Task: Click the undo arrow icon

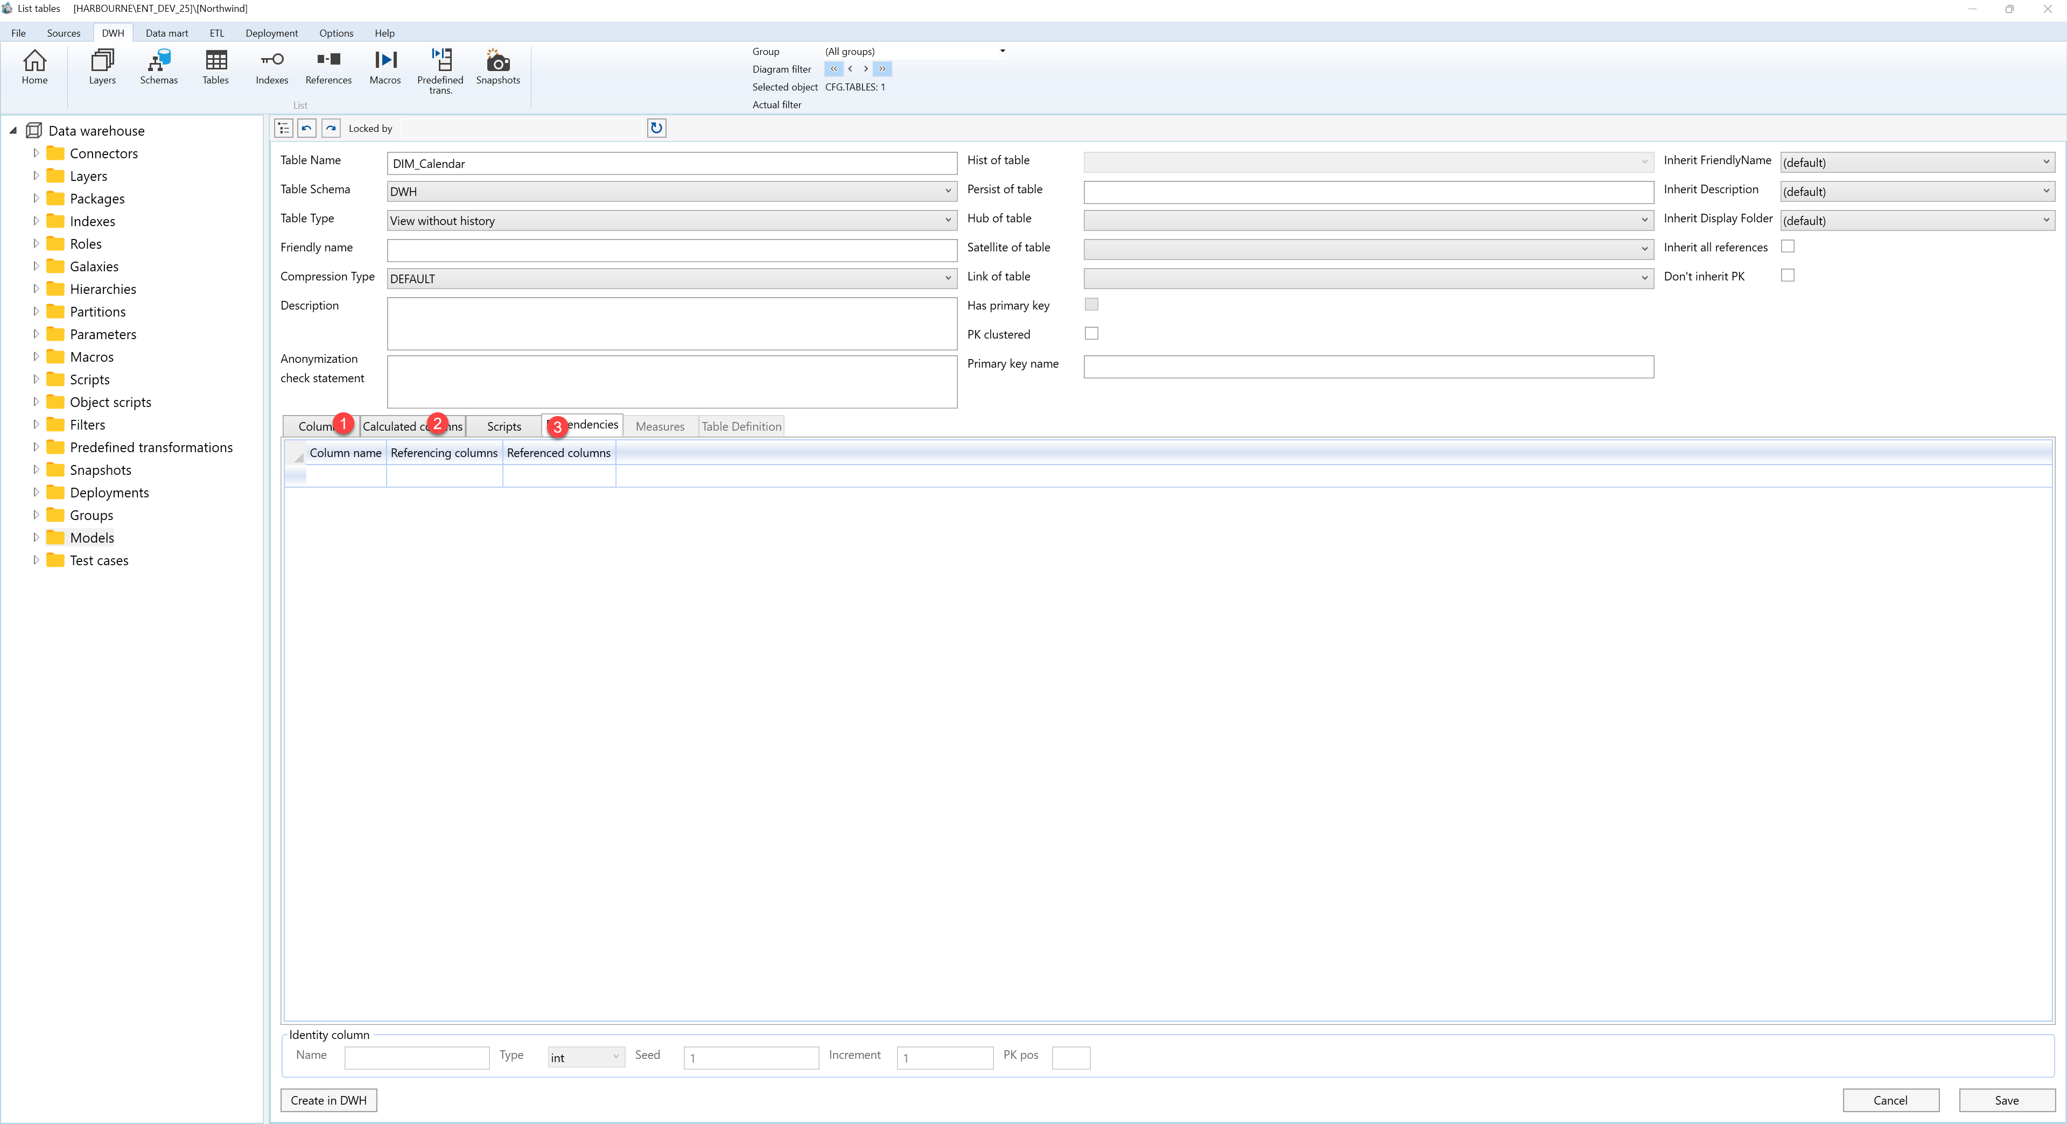Action: coord(306,128)
